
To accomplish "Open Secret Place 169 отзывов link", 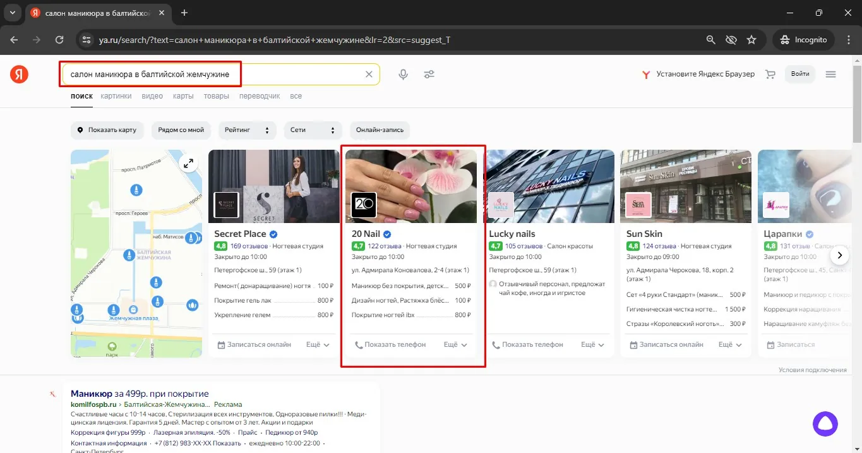I will (249, 246).
